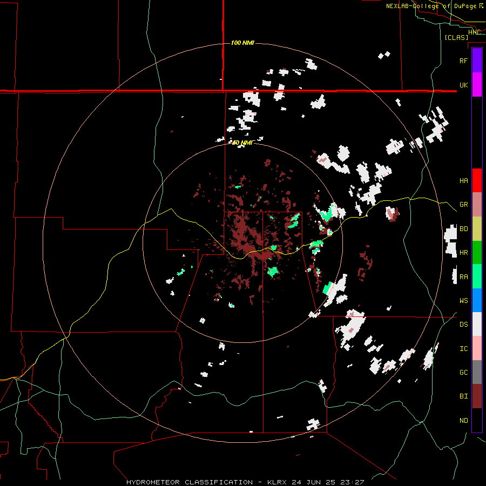
Task: Click the 'NEXLAB-College of DuPage' credit text
Action: click(431, 6)
